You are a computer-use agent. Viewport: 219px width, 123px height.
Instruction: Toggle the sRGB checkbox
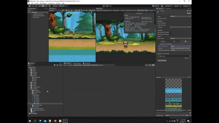(171, 36)
